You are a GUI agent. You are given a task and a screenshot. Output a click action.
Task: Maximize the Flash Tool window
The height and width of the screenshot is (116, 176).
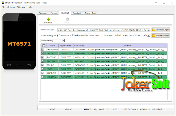(x=164, y=2)
